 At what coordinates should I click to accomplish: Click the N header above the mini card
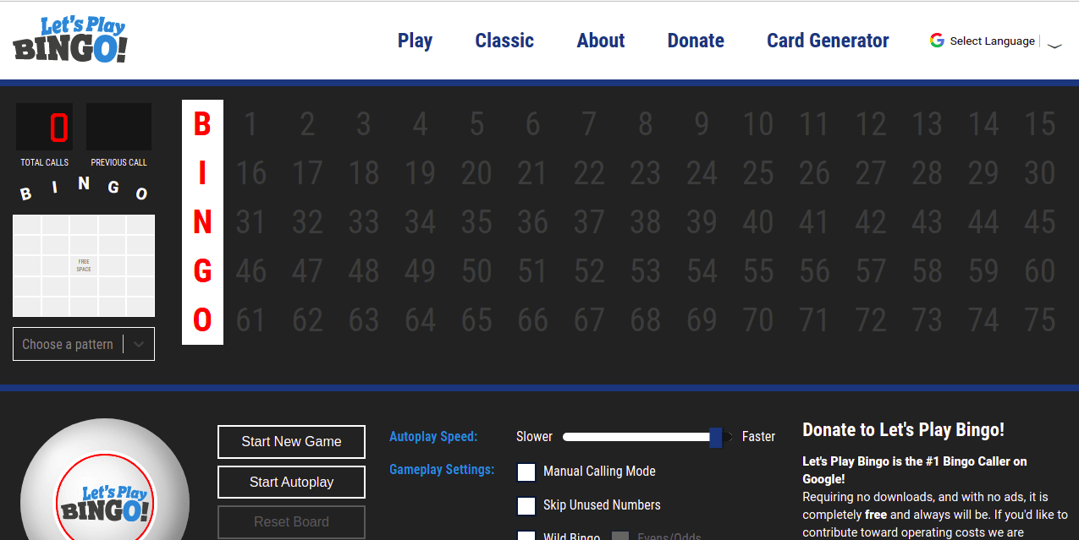[83, 184]
